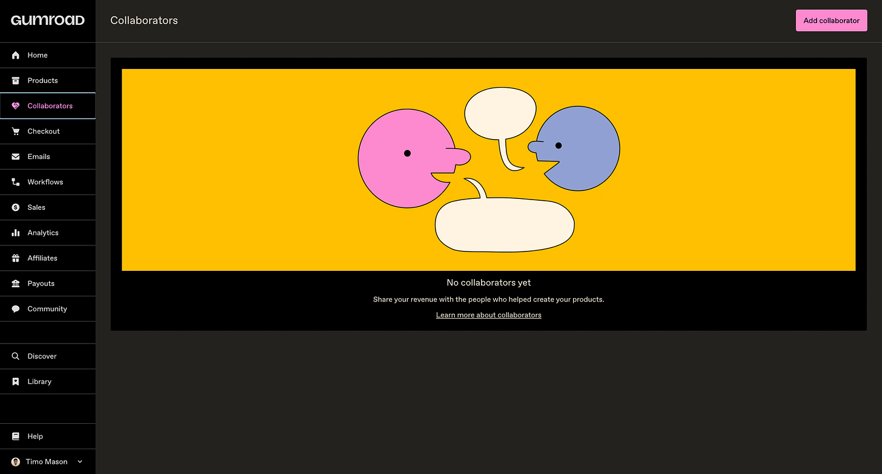Click the Collaborators page heading

pyautogui.click(x=144, y=21)
